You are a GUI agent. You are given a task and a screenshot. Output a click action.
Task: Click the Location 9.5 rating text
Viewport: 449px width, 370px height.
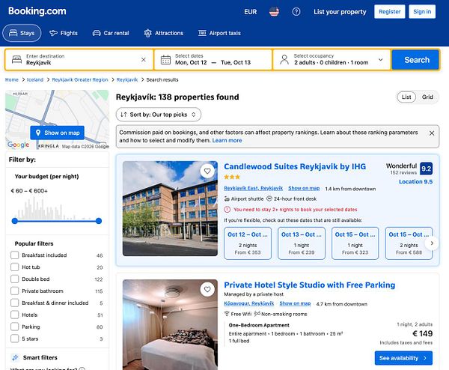coord(415,182)
